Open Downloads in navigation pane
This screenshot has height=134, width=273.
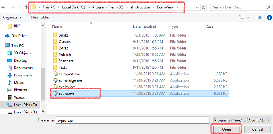pos(20,75)
